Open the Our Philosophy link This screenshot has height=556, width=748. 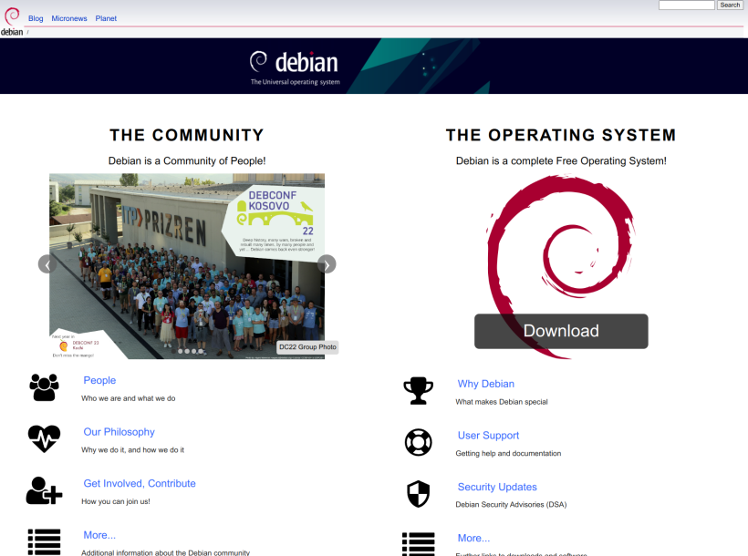(x=119, y=431)
